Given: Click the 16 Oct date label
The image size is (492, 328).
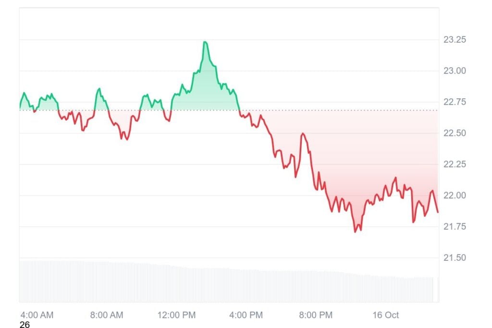Looking at the screenshot, I should [x=386, y=315].
